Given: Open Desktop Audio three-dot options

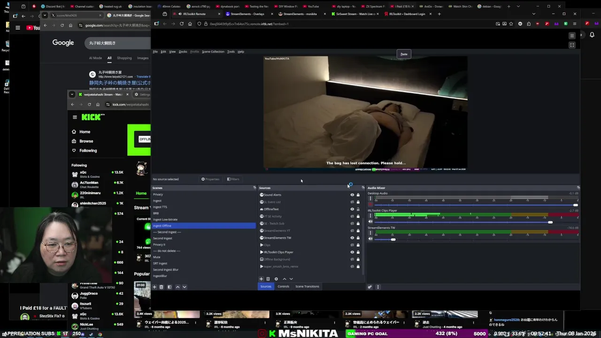Looking at the screenshot, I should pos(370,199).
